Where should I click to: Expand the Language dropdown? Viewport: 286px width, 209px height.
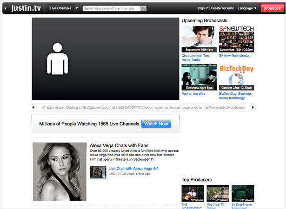coord(247,8)
